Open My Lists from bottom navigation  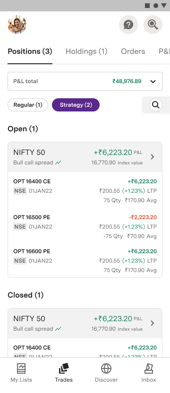click(21, 373)
